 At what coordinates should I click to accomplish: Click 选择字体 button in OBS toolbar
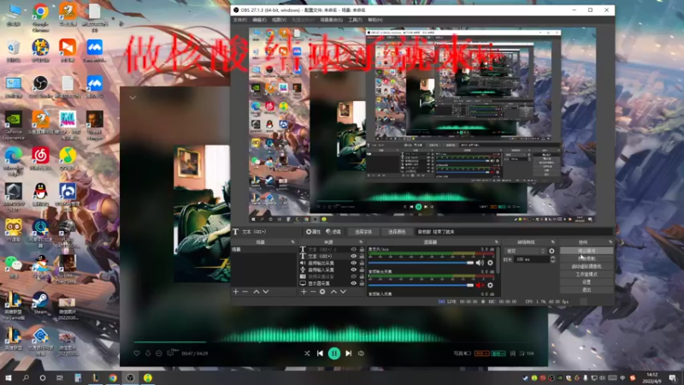point(363,232)
